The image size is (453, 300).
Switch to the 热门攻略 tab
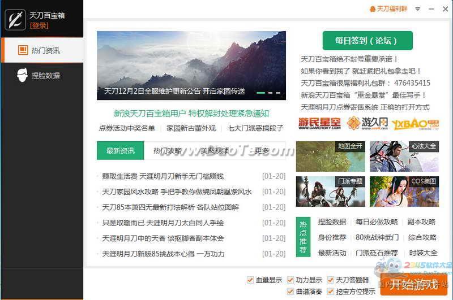(167, 150)
